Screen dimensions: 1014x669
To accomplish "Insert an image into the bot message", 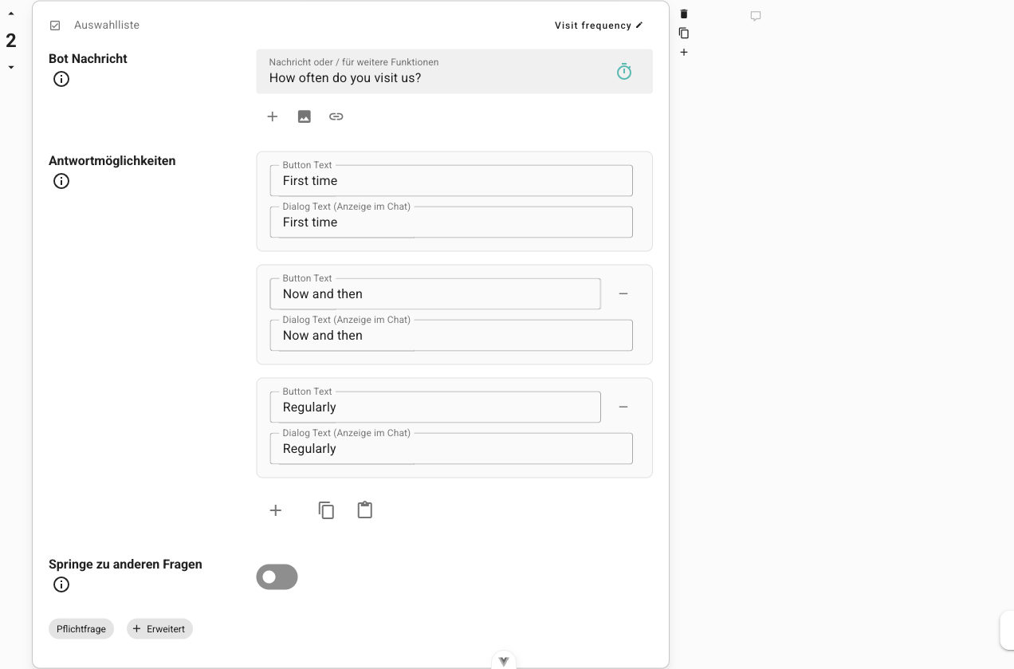I will click(x=305, y=116).
